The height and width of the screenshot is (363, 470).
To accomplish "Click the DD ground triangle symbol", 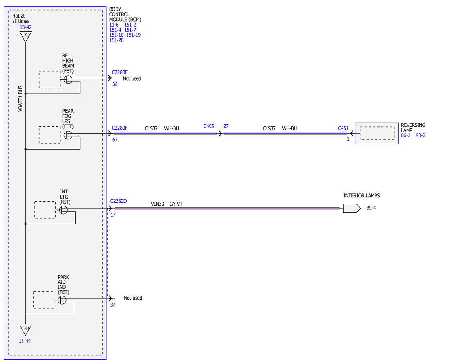I will click(25, 329).
